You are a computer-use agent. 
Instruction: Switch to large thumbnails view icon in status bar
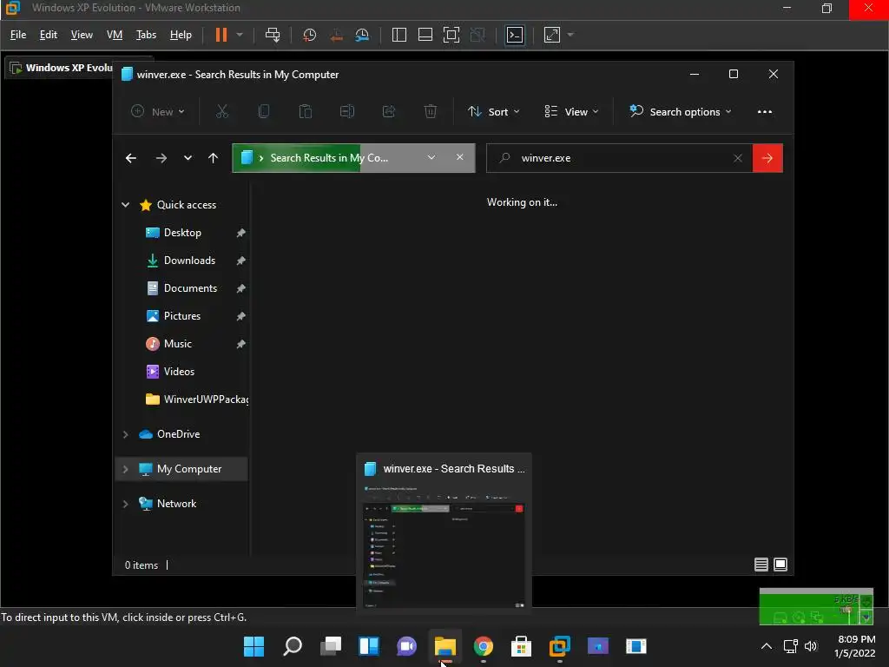780,565
